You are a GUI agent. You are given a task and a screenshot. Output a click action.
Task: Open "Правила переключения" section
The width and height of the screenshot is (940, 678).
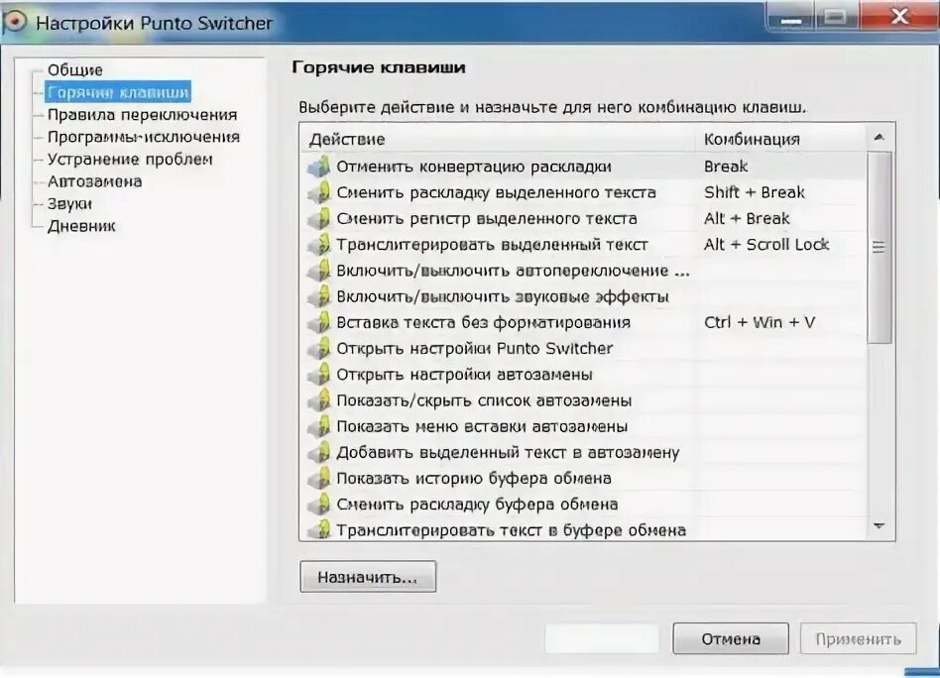pyautogui.click(x=142, y=115)
